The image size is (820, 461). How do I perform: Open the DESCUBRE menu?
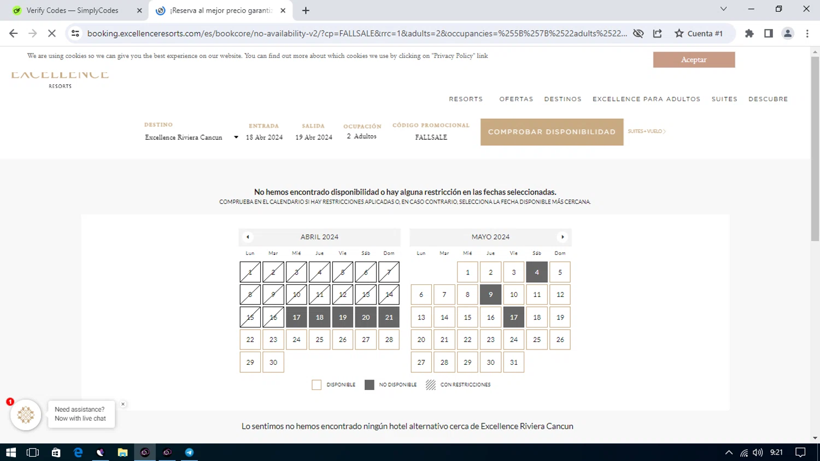[768, 99]
